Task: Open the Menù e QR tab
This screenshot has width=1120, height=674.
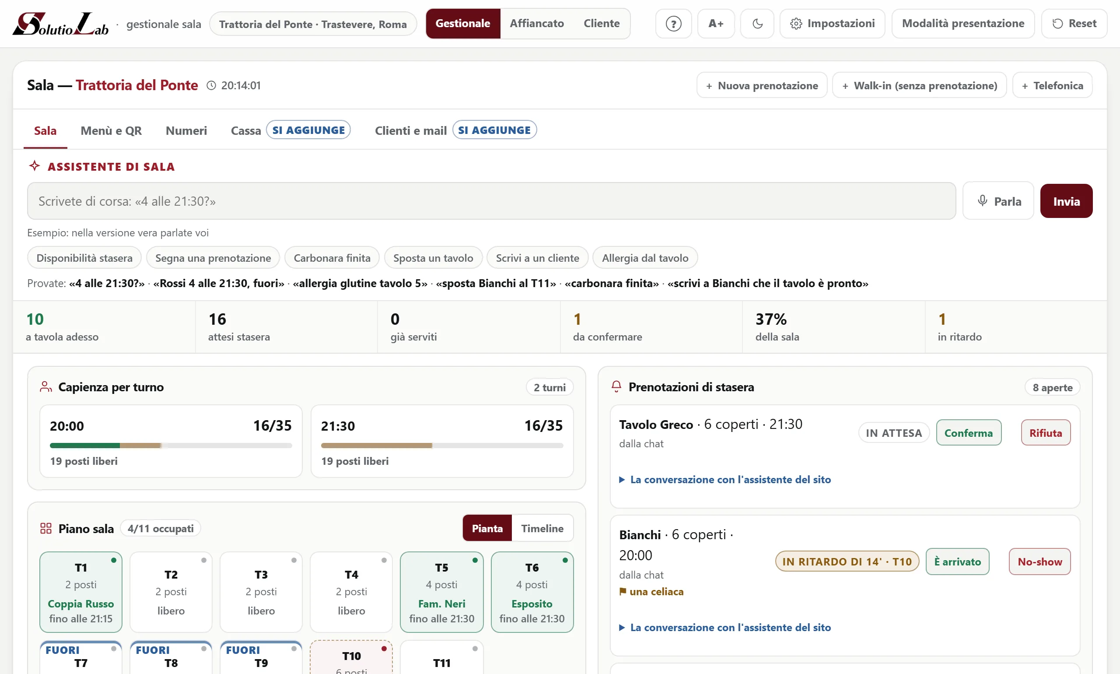Action: tap(111, 131)
